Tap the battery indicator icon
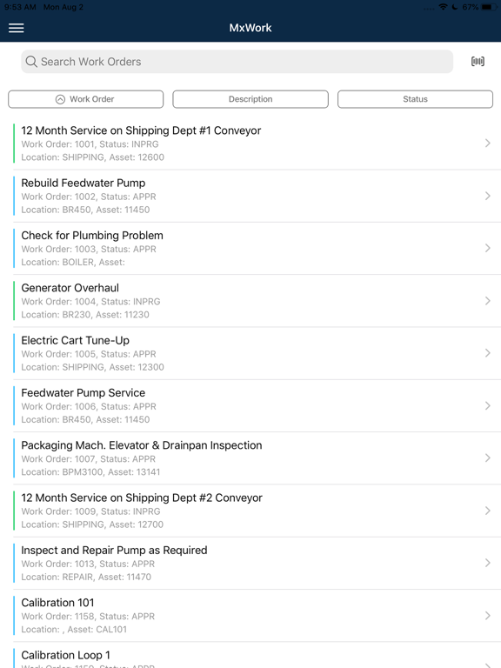This screenshot has height=668, width=501. (489, 7)
